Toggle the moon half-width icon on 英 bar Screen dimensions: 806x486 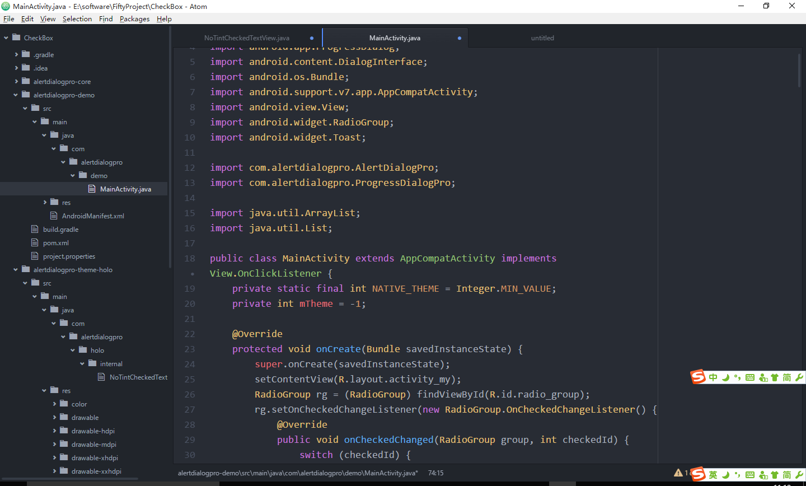coord(726,475)
